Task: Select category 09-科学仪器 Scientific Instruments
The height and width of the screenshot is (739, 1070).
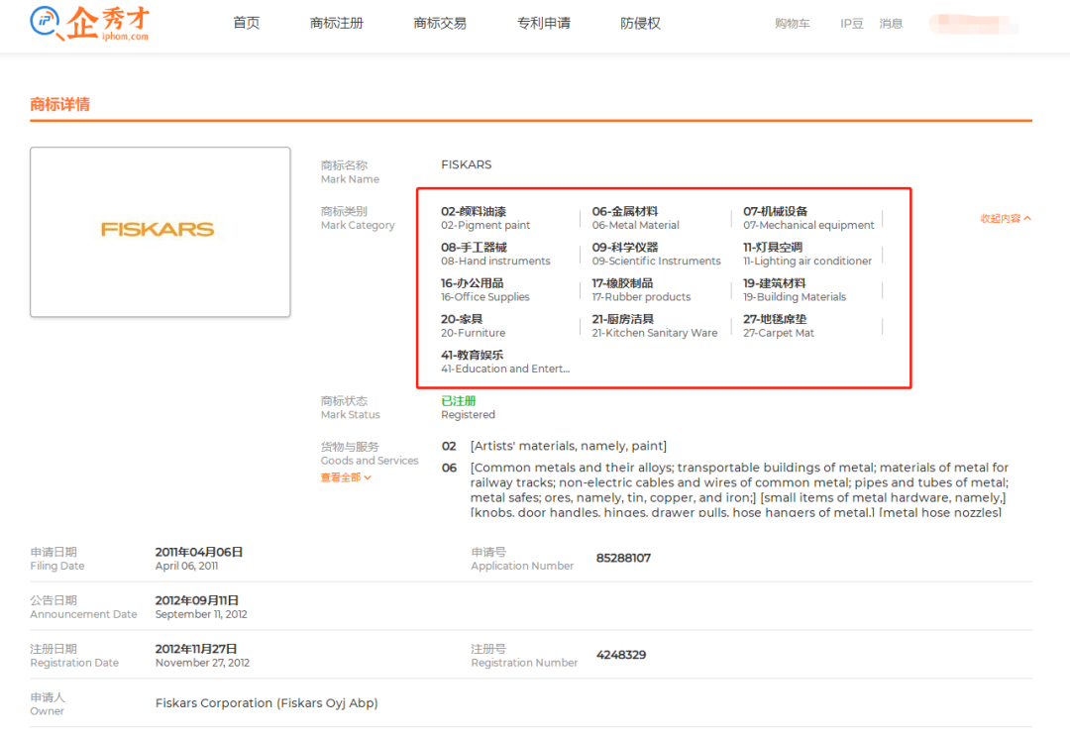Action: coord(656,254)
